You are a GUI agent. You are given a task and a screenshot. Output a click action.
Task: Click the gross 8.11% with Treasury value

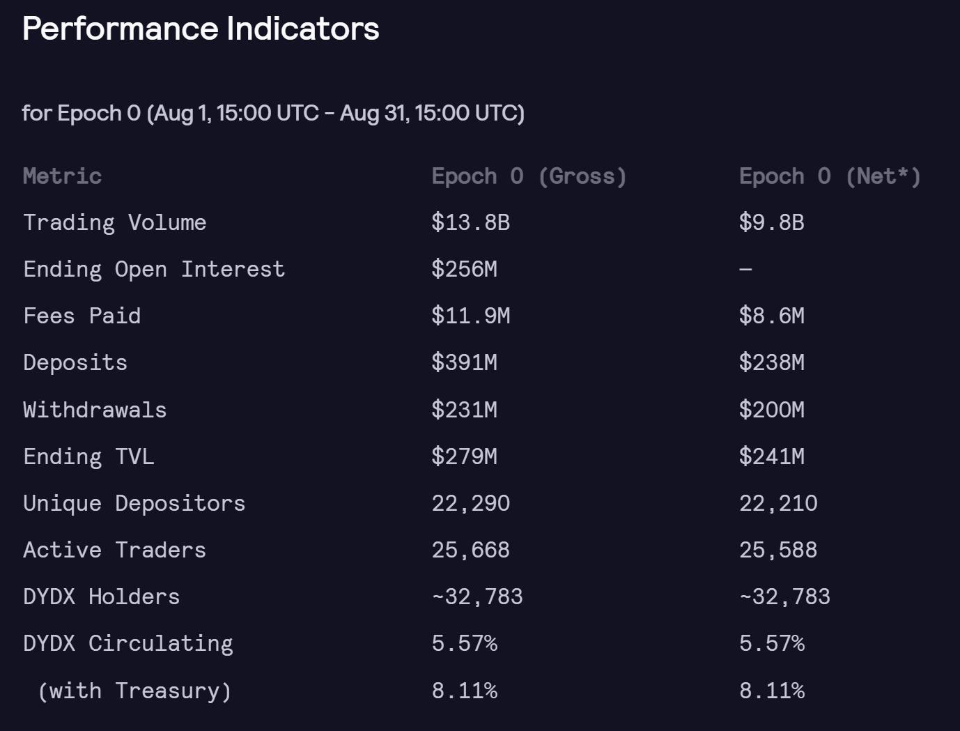(465, 691)
